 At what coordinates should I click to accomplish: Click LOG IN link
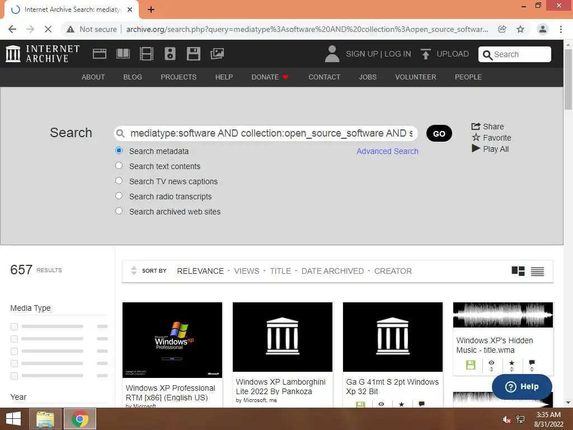398,54
